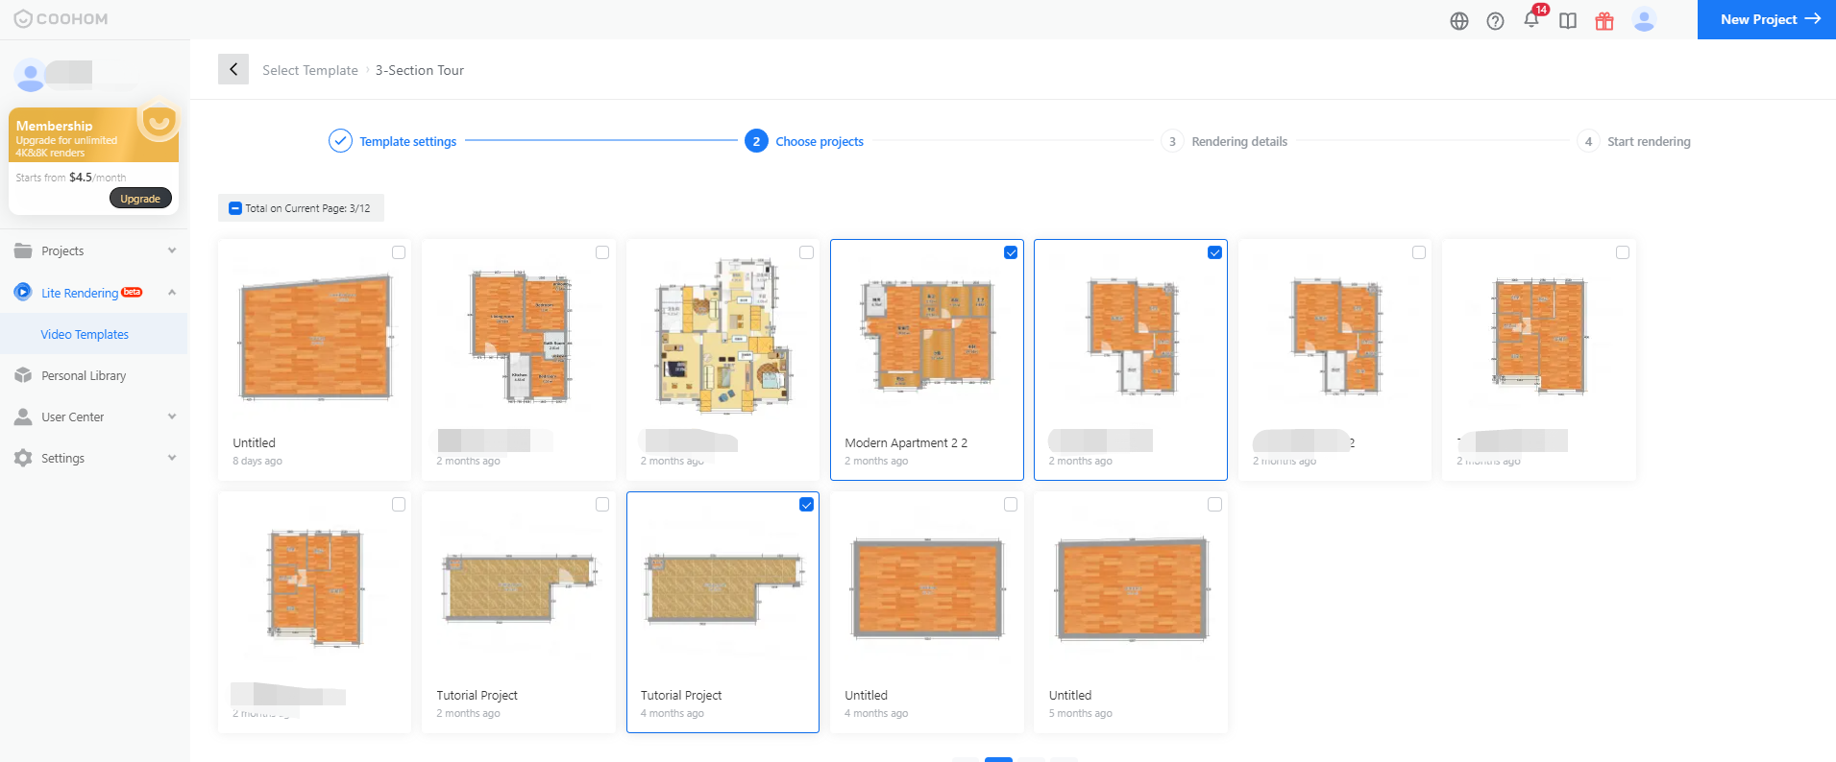
Task: Uncheck the Modern Apartment 2 2 checkbox
Action: pyautogui.click(x=1011, y=252)
